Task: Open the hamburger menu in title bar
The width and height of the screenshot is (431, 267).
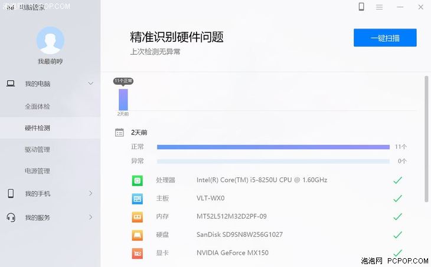Action: pyautogui.click(x=379, y=7)
